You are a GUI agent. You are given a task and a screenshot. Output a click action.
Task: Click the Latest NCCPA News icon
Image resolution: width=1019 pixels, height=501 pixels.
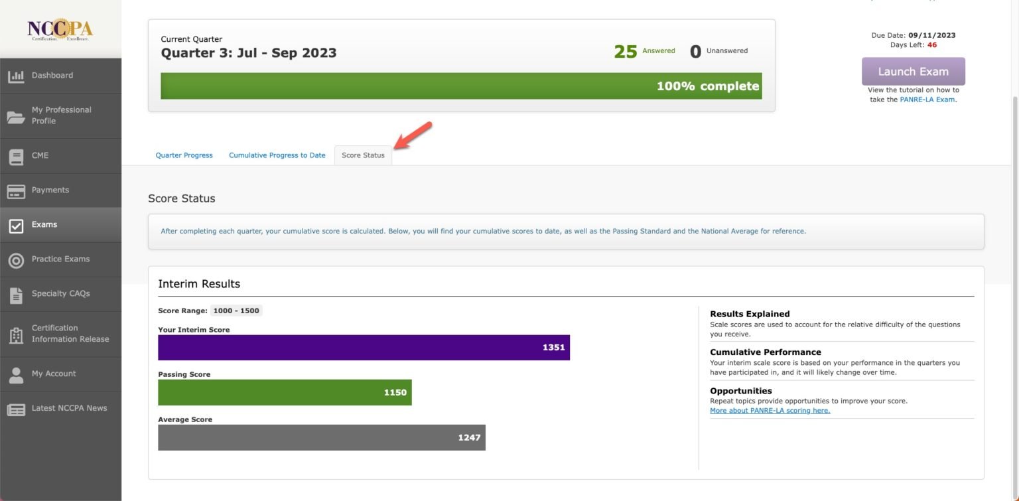tap(16, 409)
